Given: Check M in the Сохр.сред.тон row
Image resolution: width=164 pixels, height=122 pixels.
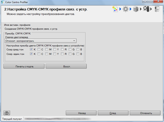Looking at the screenshot, I should 47,49.
